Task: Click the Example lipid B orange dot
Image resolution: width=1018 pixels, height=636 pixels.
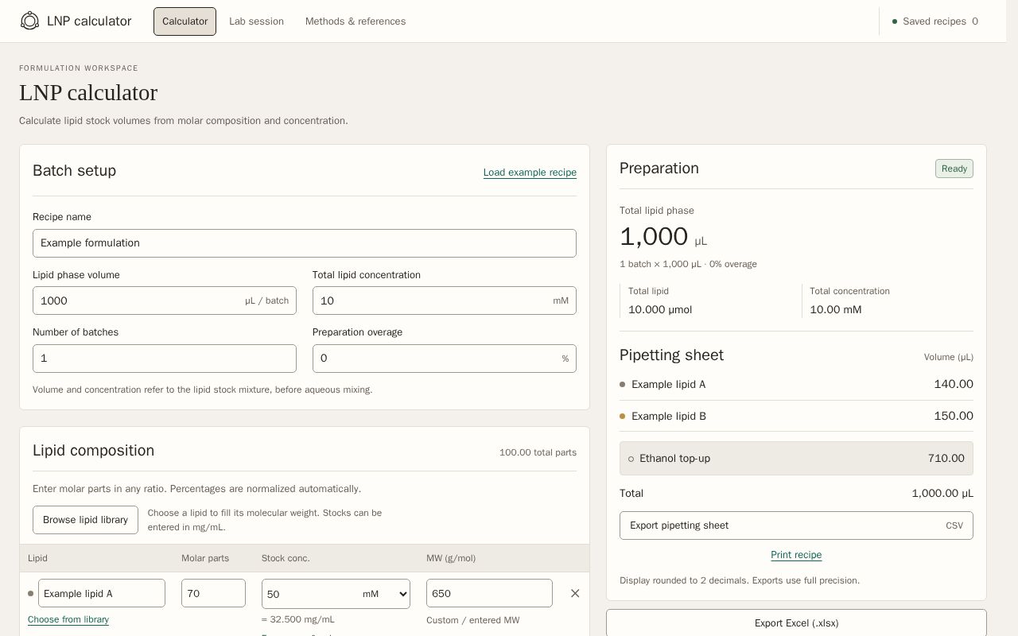Action: tap(622, 417)
